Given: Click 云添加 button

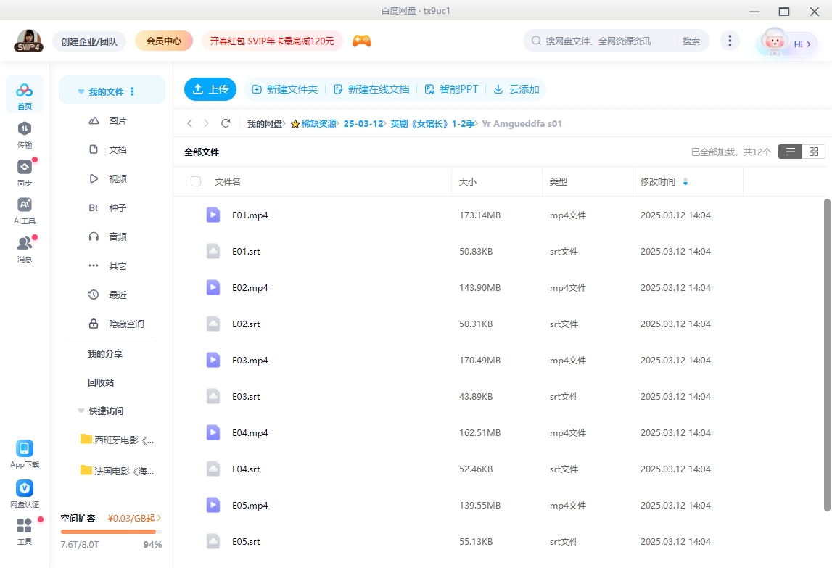Looking at the screenshot, I should click(516, 89).
